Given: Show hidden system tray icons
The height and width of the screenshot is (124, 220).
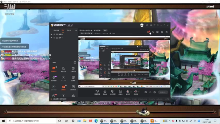Looking at the screenshot, I should (170, 121).
